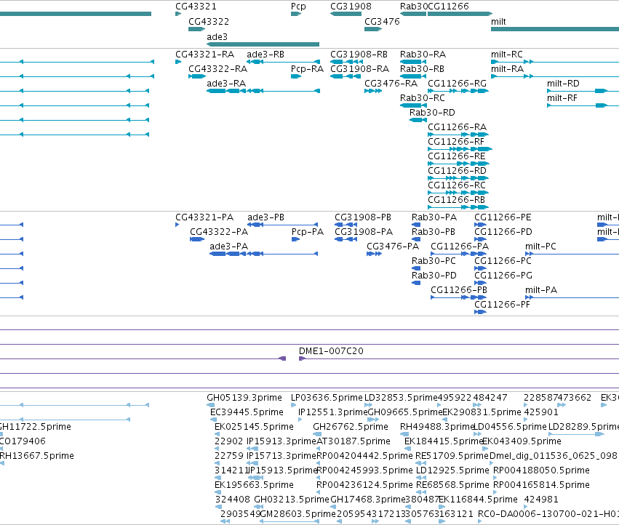
Task: Click the CG43321 gene label in top track
Action: coord(196,7)
